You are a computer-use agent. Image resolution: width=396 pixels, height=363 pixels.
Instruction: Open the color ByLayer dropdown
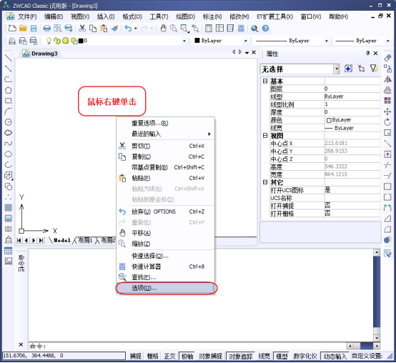245,41
